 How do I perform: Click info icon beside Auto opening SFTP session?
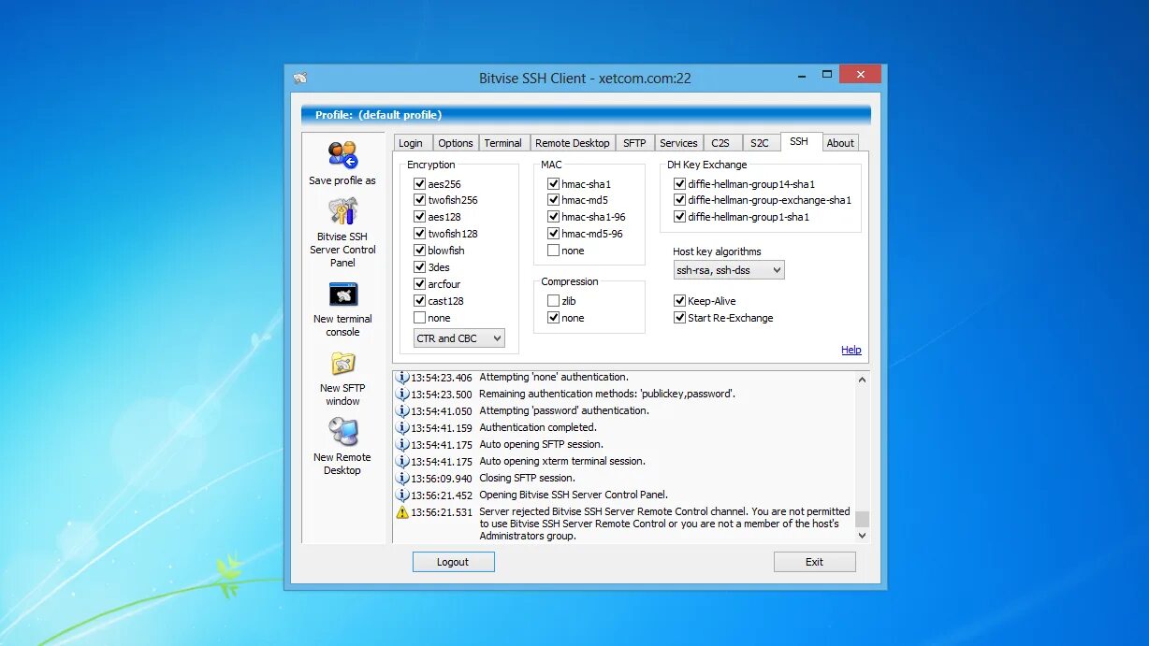[402, 445]
